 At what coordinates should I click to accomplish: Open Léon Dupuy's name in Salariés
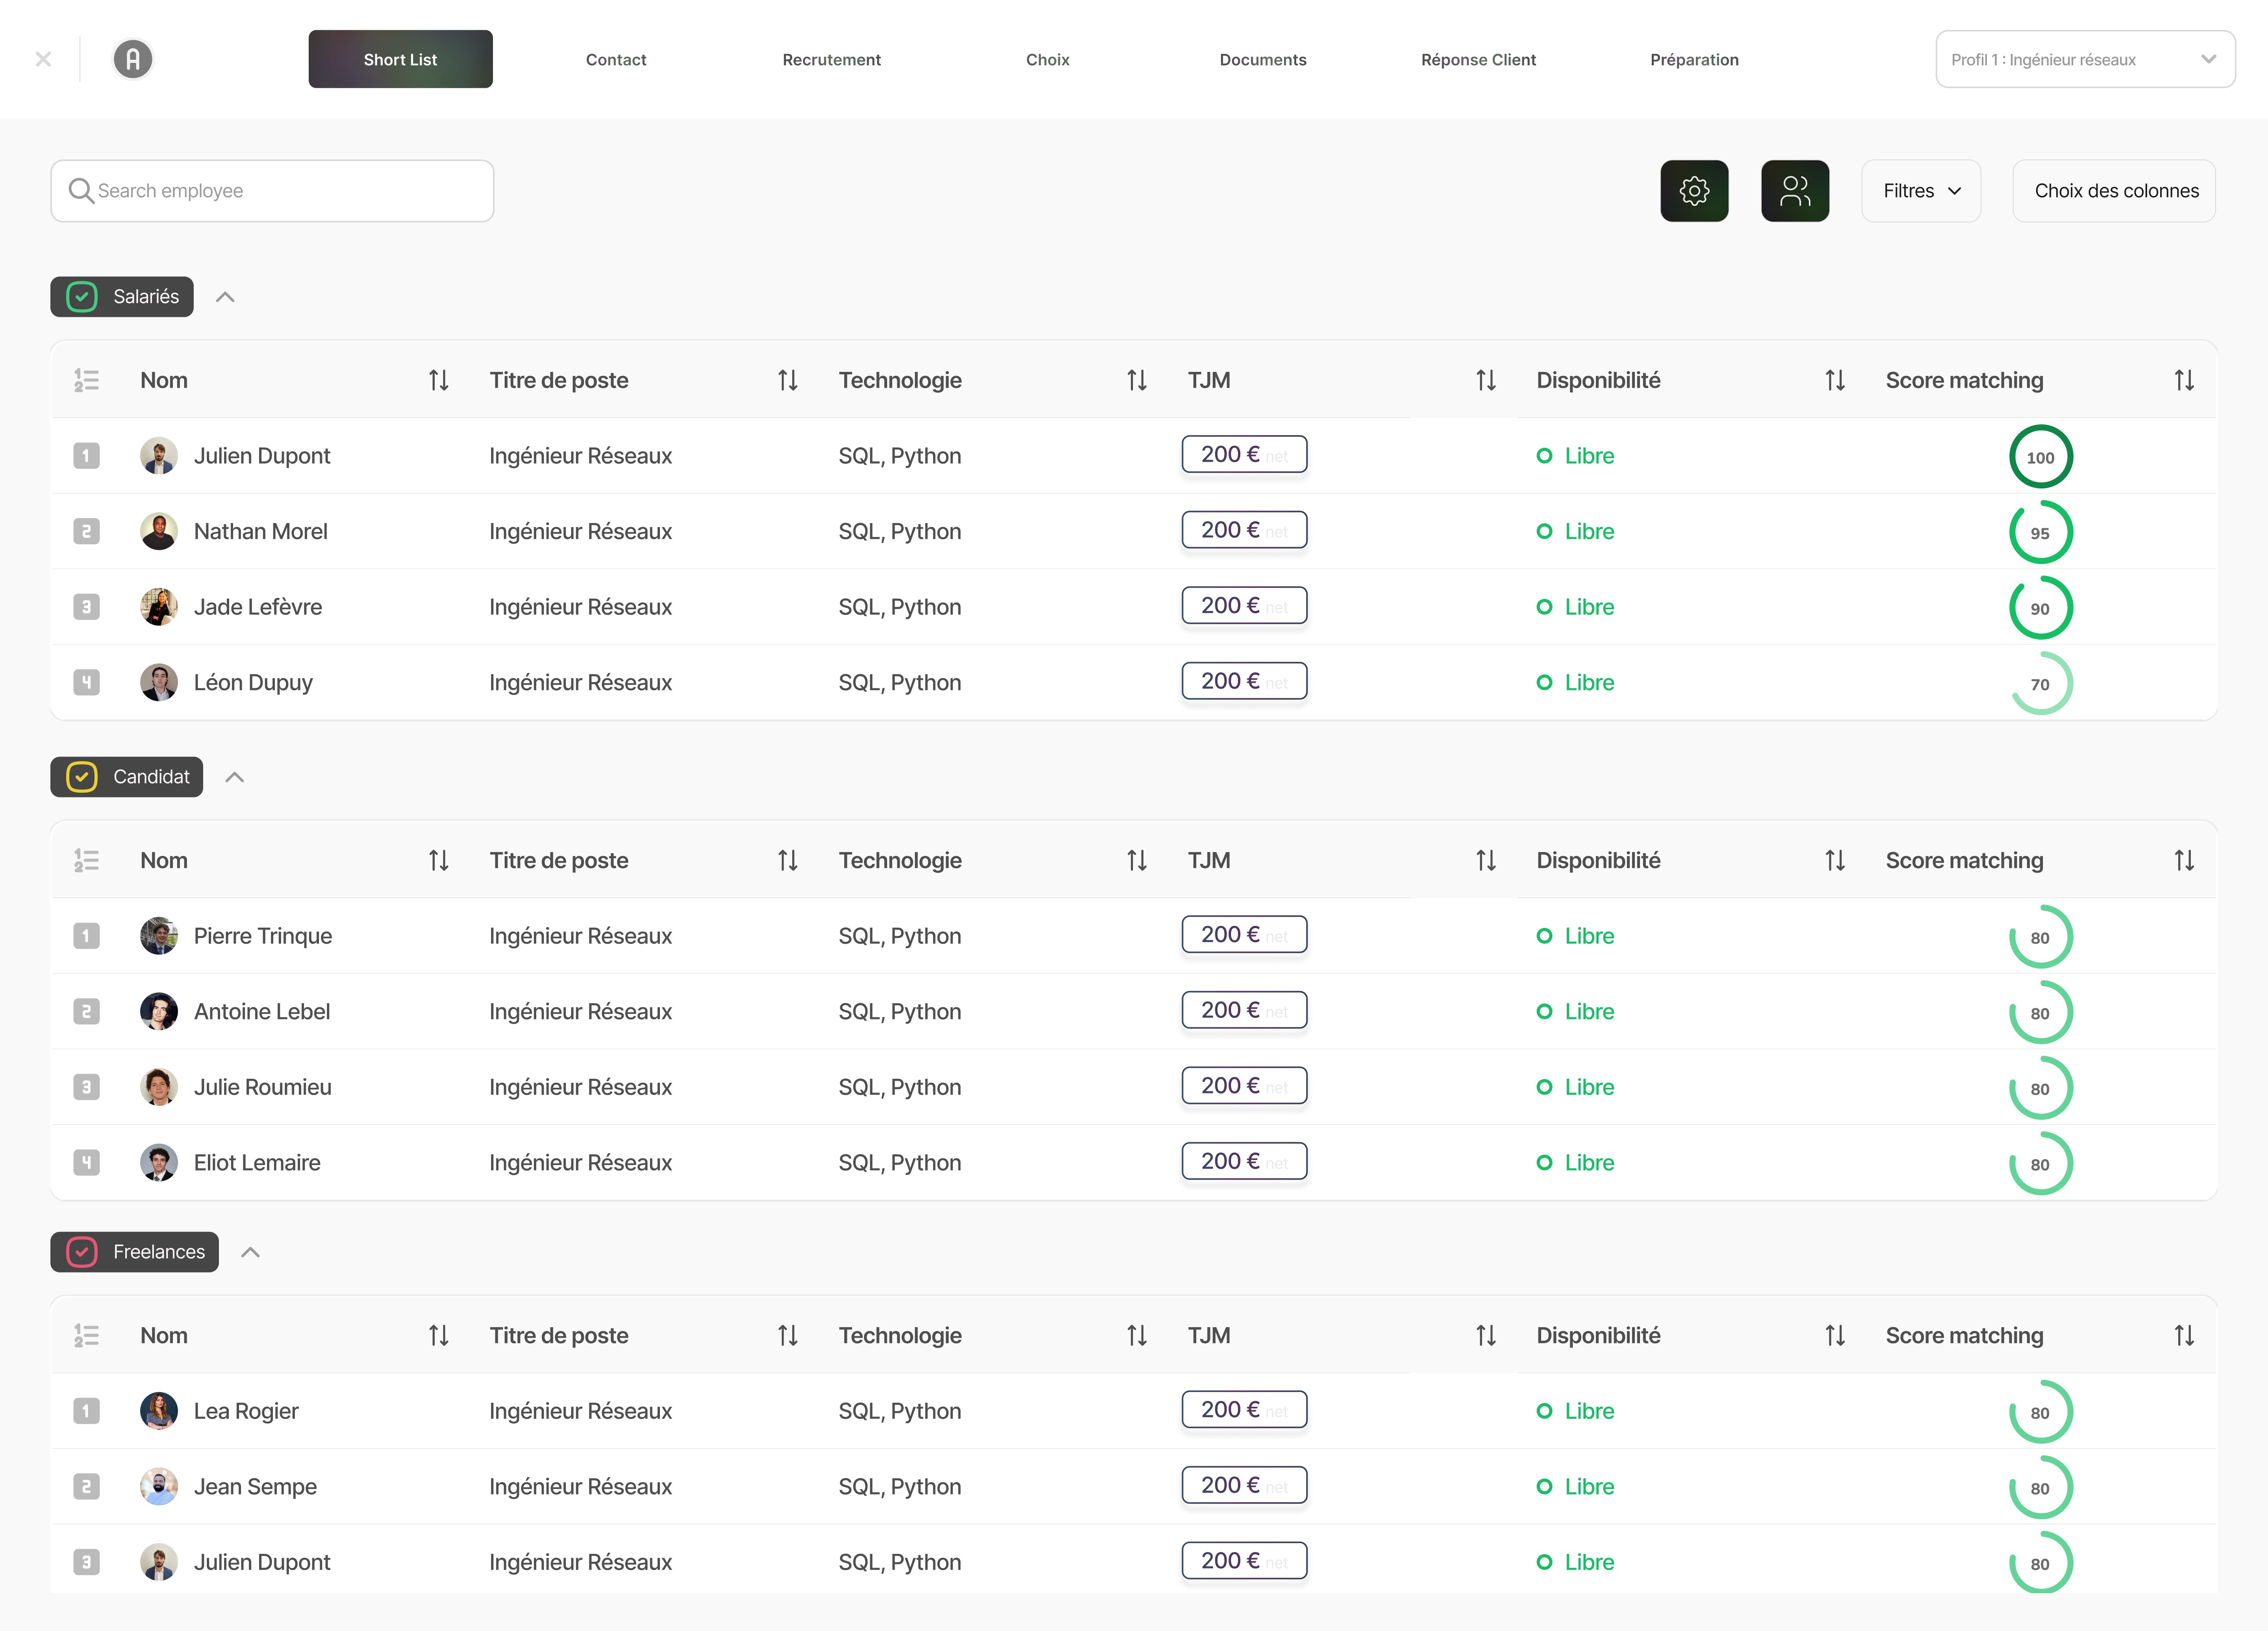coord(253,682)
